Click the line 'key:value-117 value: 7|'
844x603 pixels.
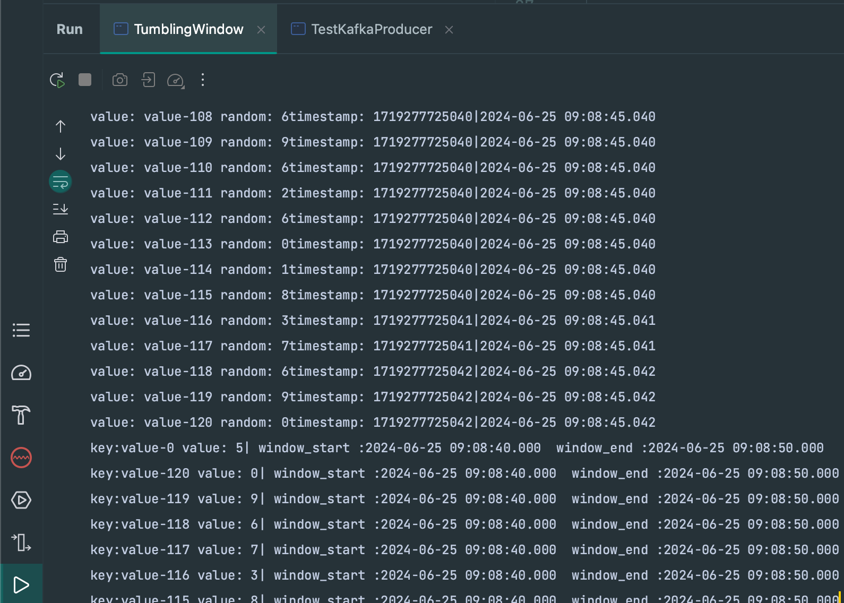click(464, 549)
